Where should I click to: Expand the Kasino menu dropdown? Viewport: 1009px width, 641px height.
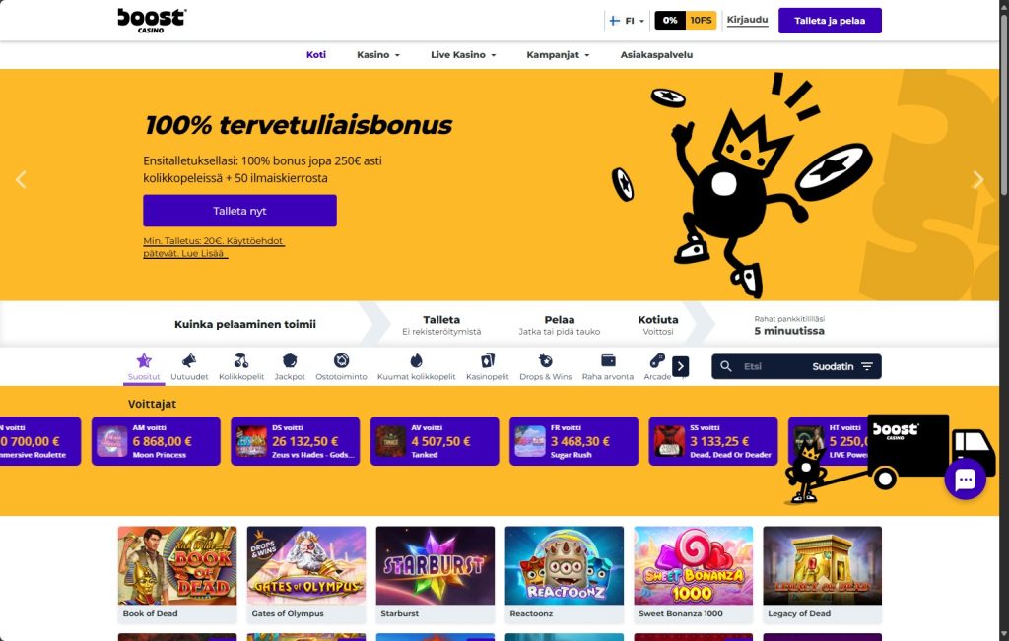click(x=378, y=55)
